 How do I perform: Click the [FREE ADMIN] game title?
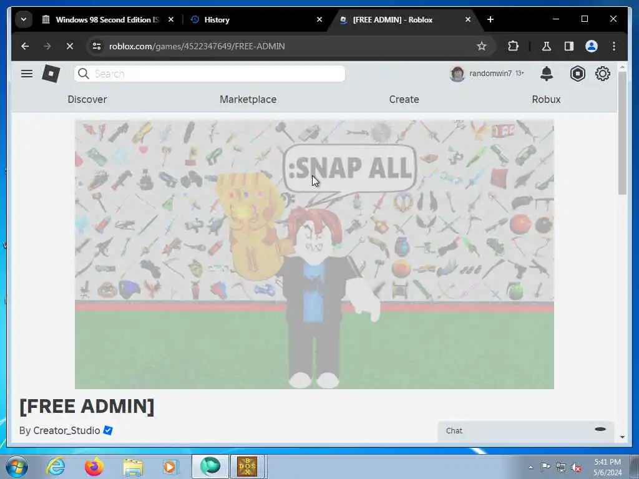pos(87,406)
